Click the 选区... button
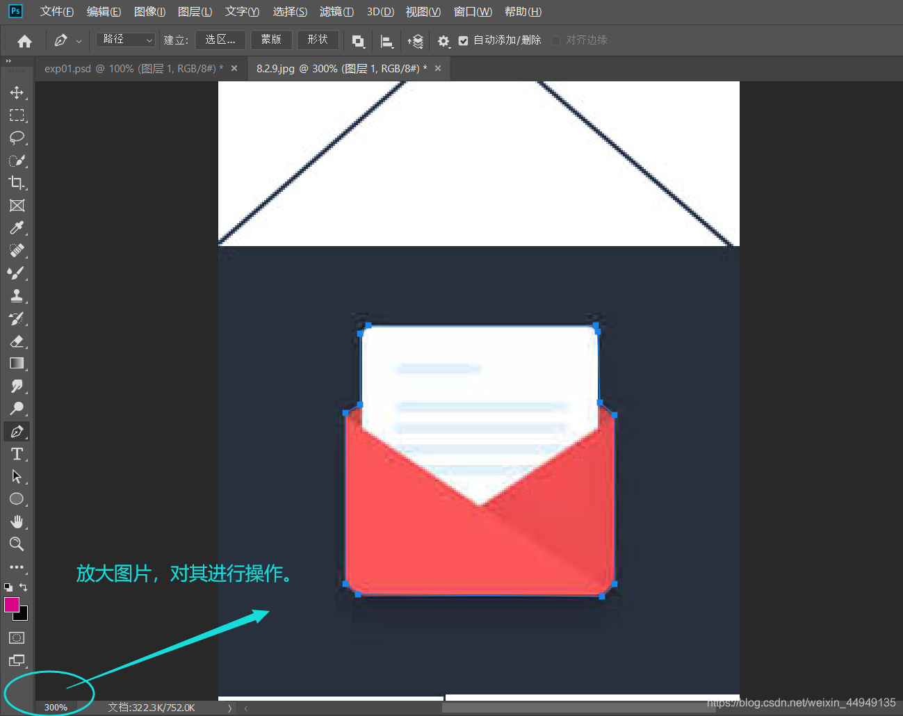This screenshot has width=903, height=716. (220, 40)
